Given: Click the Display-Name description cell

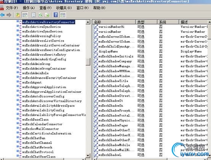Looking at the screenshot, I should click(191, 51).
